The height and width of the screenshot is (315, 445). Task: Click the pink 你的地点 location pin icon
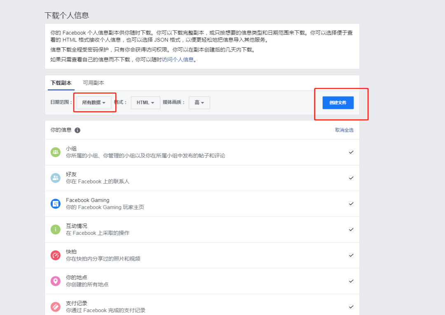[x=56, y=281]
